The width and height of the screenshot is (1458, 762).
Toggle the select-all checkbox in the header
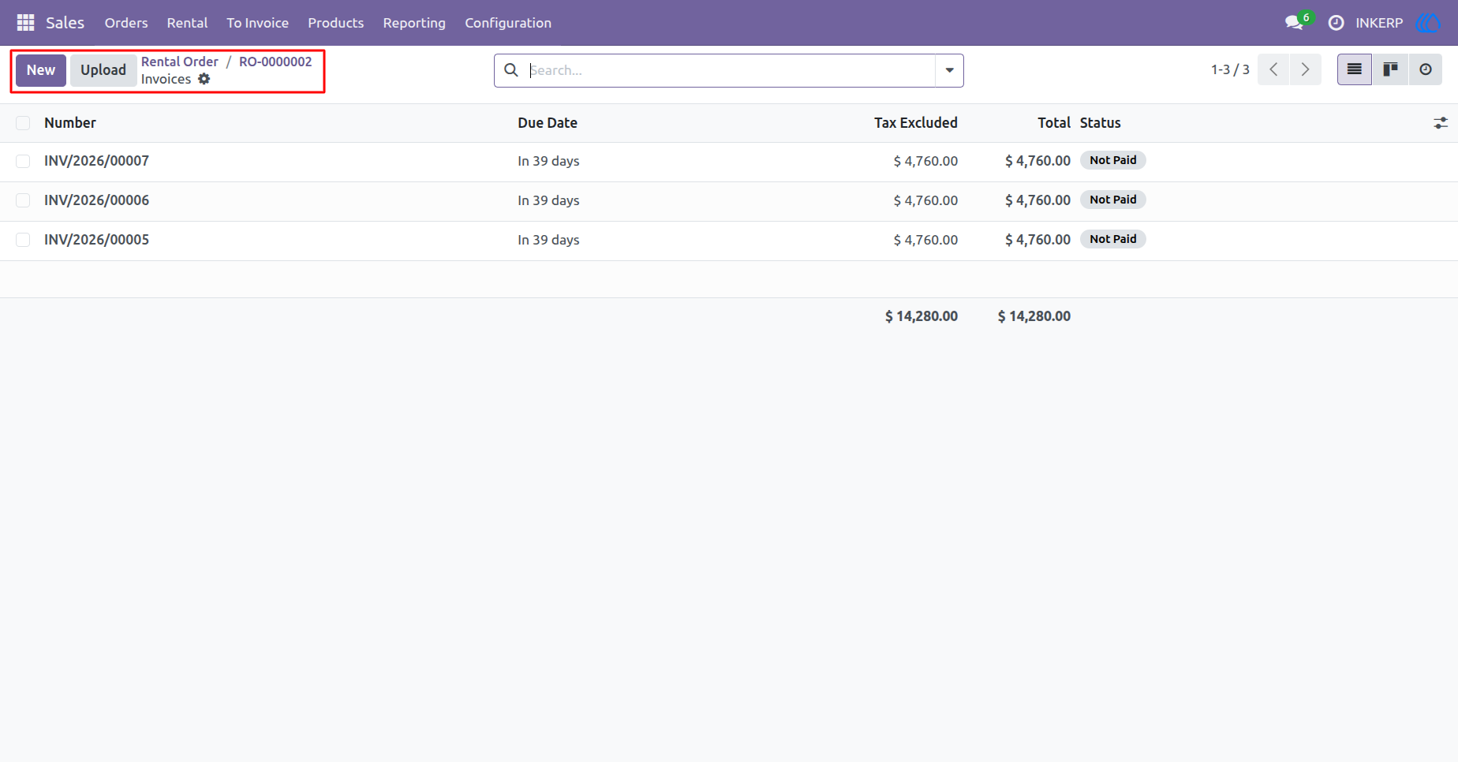(x=23, y=123)
